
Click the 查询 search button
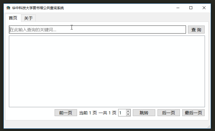click(196, 30)
